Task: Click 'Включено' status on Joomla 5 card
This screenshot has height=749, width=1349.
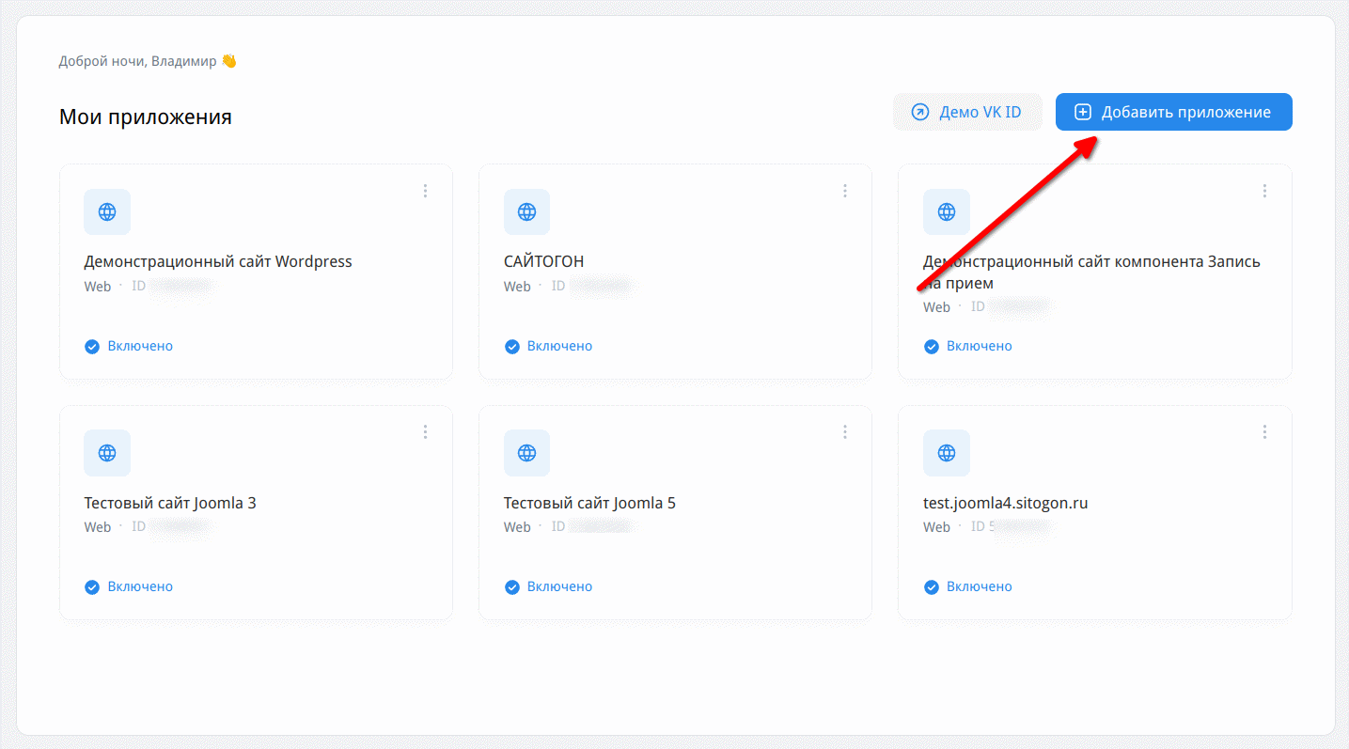Action: click(x=559, y=586)
